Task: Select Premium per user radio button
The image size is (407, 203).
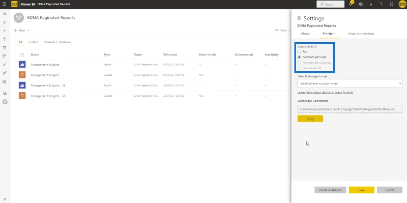Action: pos(299,57)
